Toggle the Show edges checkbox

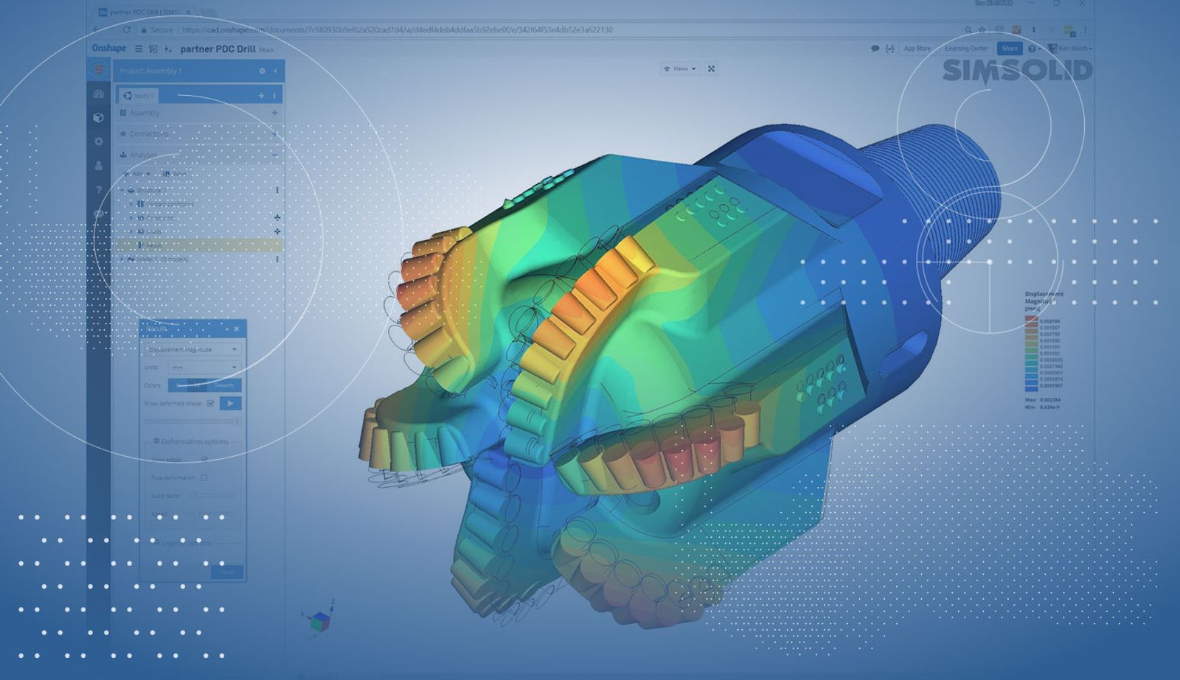(x=204, y=459)
